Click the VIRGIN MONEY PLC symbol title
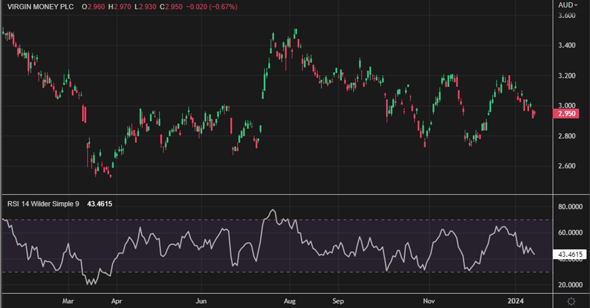The width and height of the screenshot is (590, 308). pyautogui.click(x=41, y=7)
